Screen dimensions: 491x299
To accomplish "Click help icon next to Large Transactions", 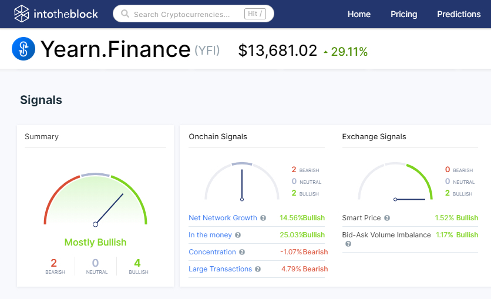I will pos(258,269).
